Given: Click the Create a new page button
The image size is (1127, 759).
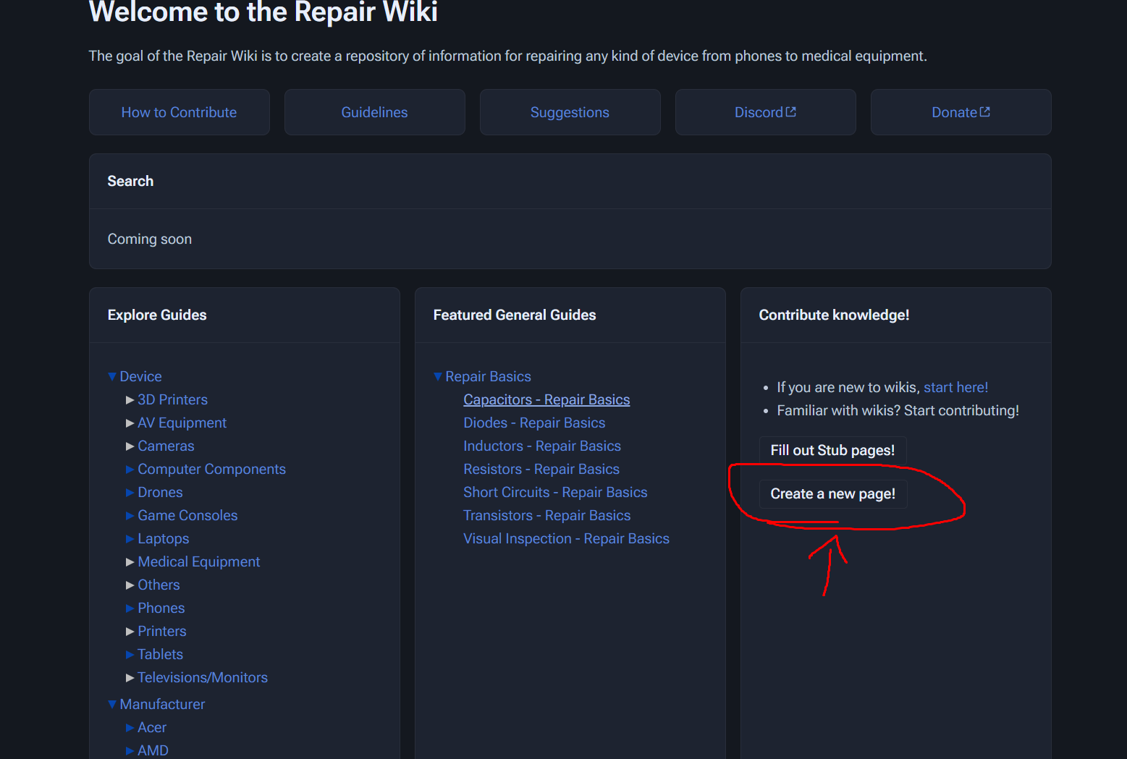Looking at the screenshot, I should pyautogui.click(x=832, y=493).
